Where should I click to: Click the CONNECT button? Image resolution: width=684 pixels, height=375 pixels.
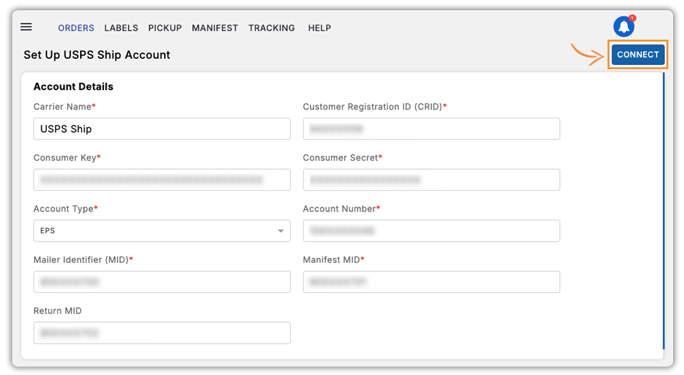[637, 55]
